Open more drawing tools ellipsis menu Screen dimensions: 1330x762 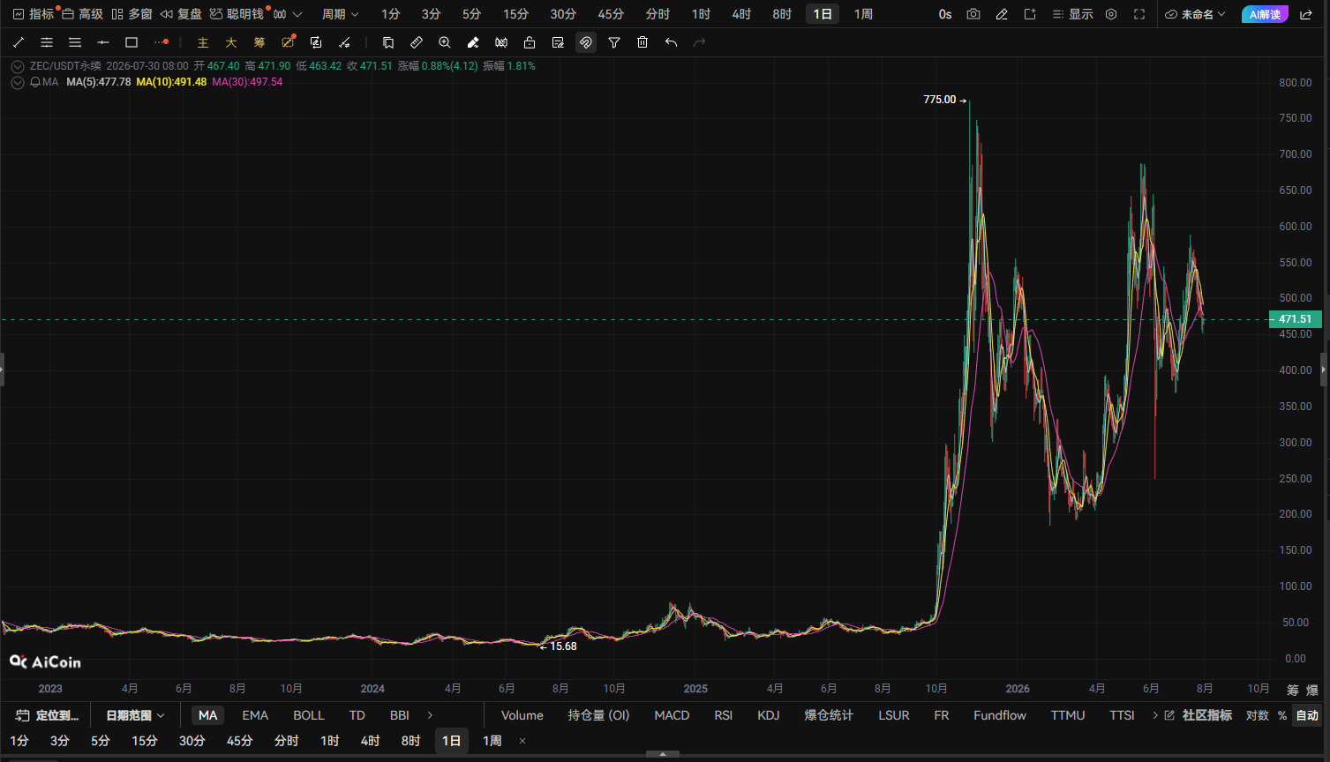(161, 42)
